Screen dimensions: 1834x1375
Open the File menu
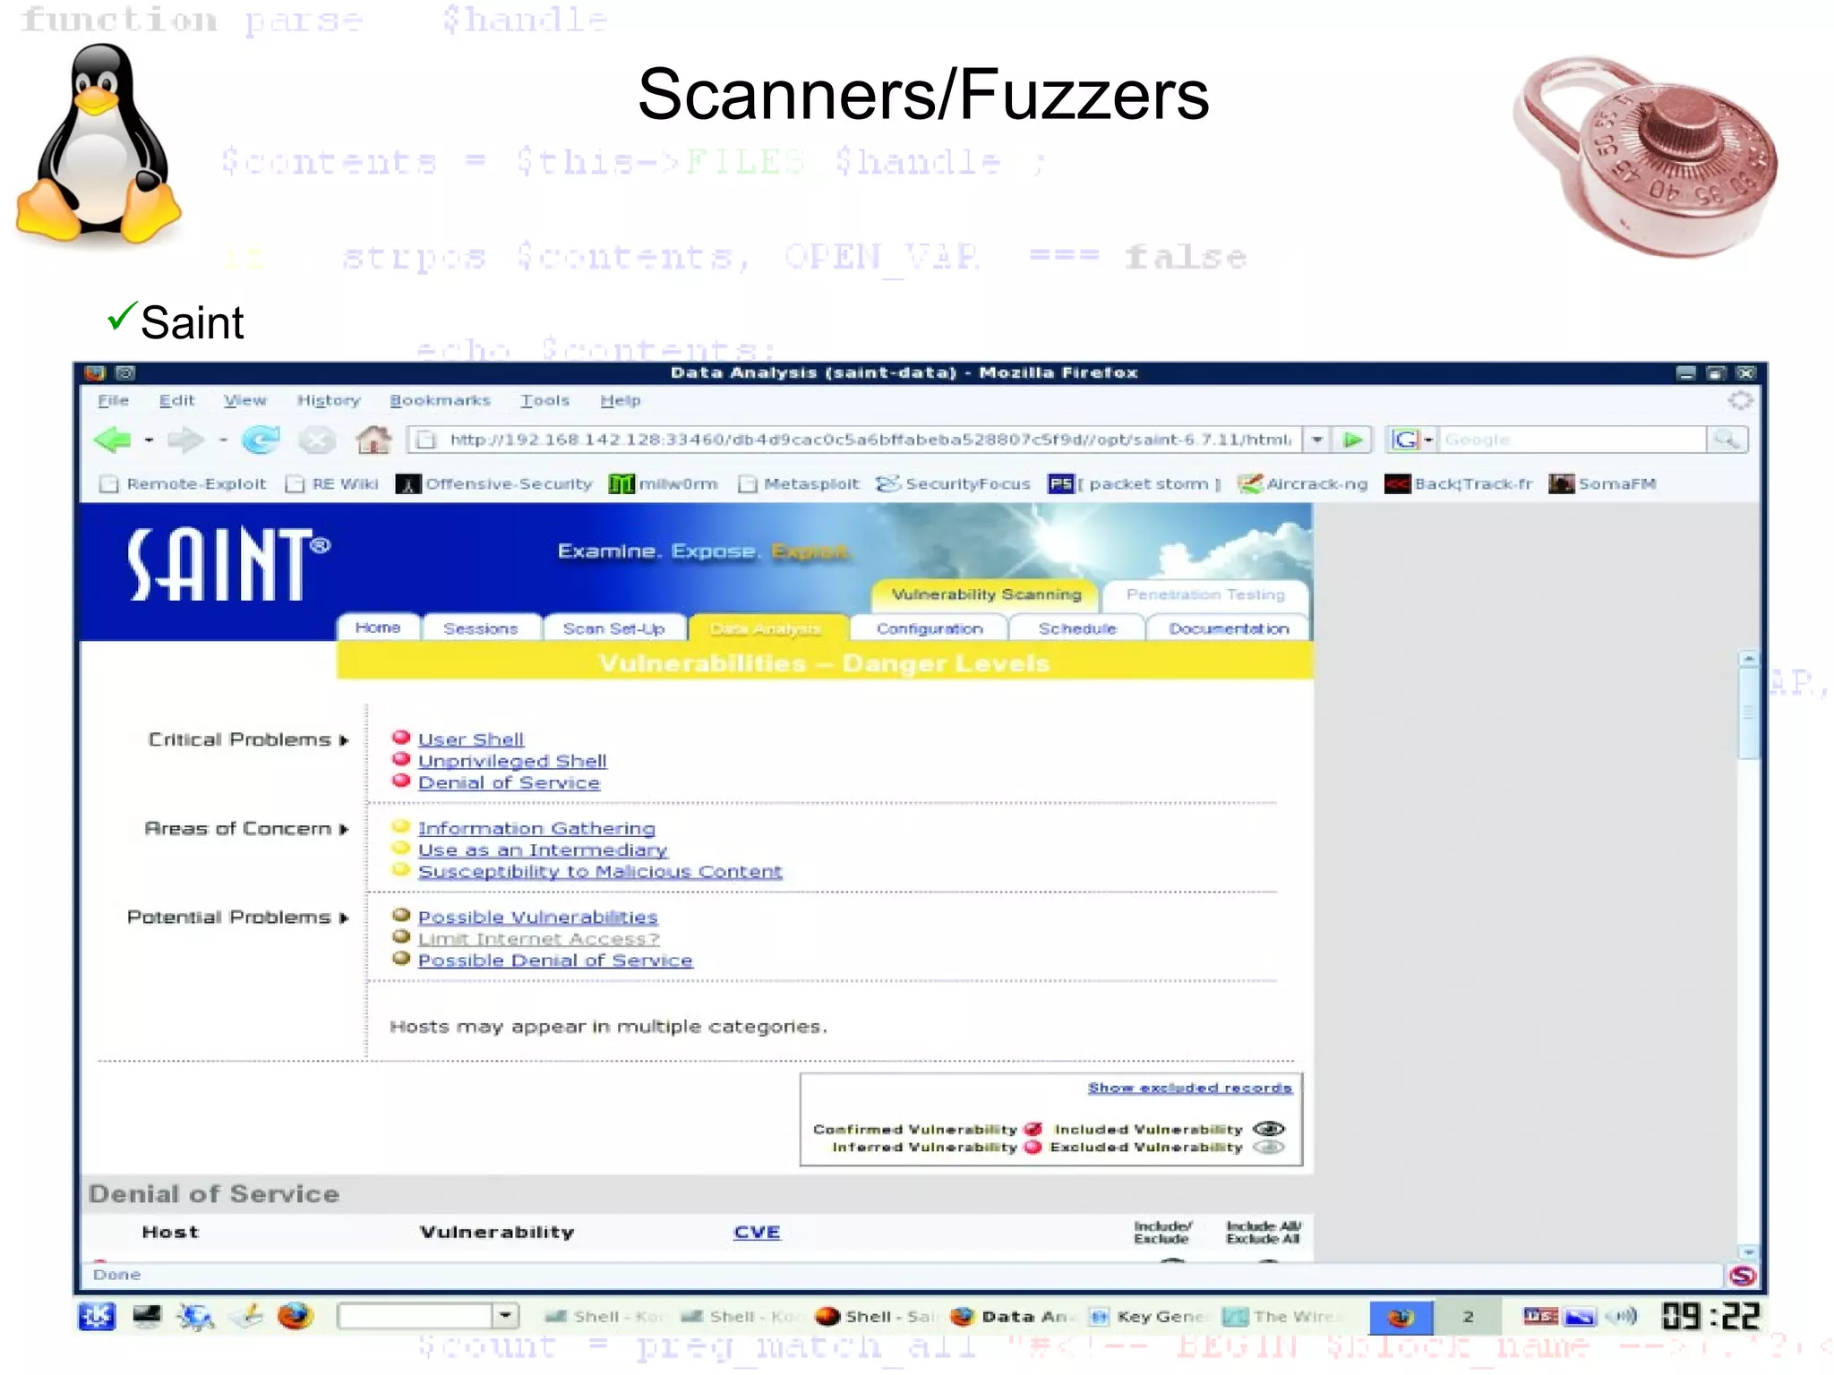113,401
